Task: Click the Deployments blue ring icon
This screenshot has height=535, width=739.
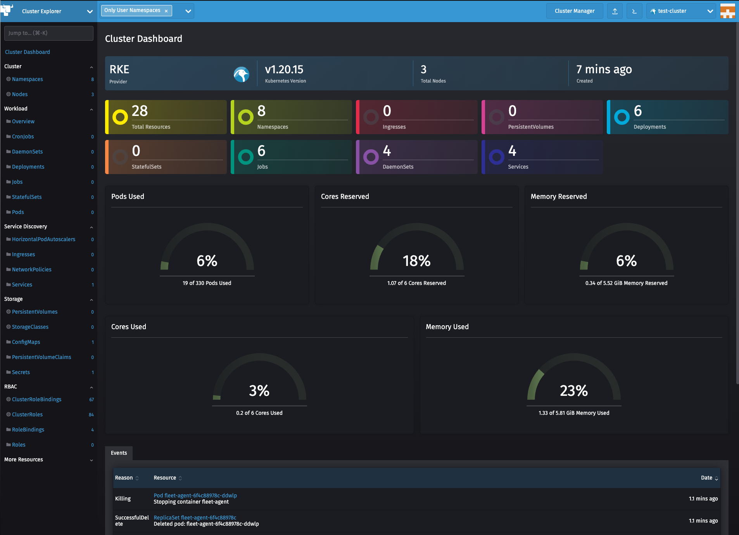Action: pyautogui.click(x=622, y=117)
